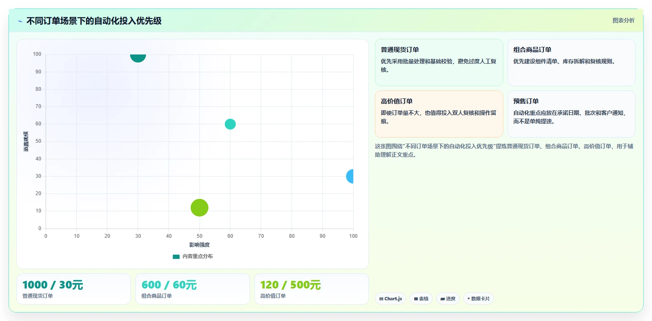Click the 组合商品订单 label under 600 / 60元
The image size is (652, 321).
click(x=157, y=296)
